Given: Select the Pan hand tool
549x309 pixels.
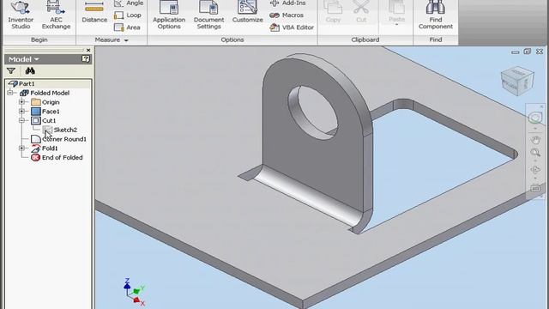Looking at the screenshot, I should point(535,140).
